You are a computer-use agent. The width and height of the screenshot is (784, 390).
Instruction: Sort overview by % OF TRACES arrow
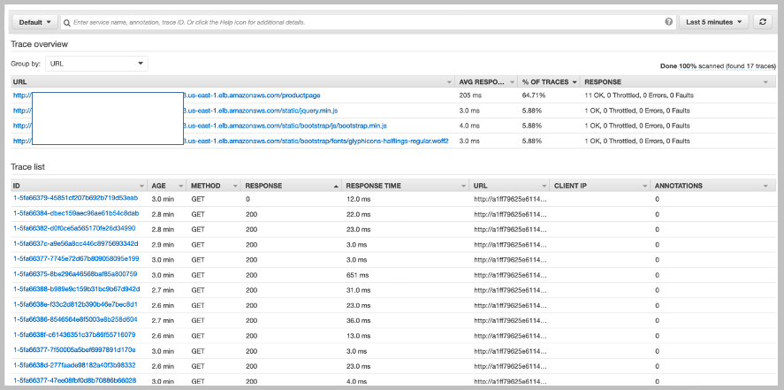[575, 81]
